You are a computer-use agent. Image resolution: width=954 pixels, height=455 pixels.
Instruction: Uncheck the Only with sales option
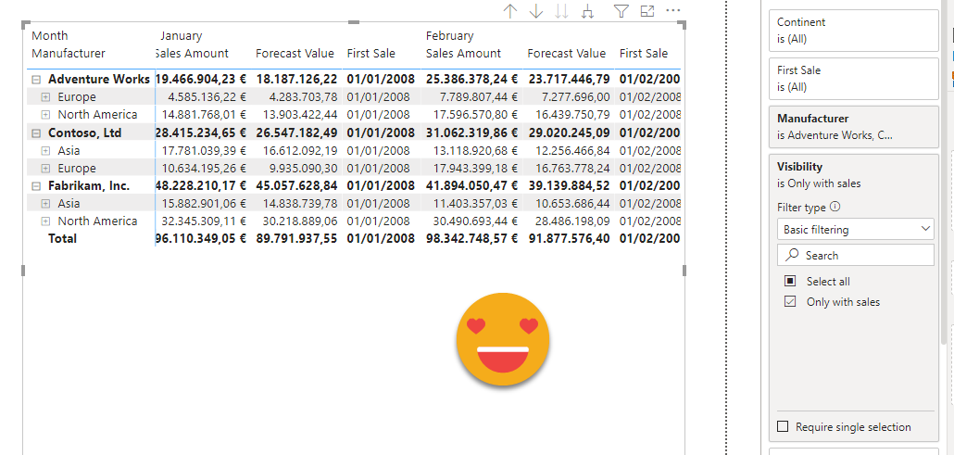[x=790, y=302]
